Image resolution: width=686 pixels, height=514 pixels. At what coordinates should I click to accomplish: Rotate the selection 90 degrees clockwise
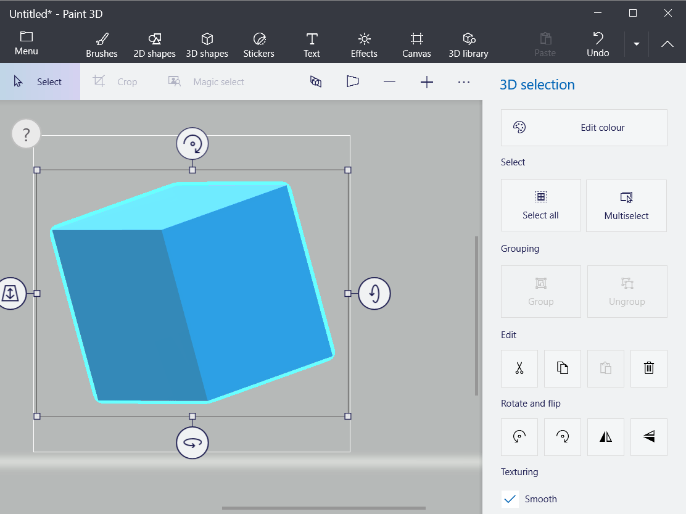(x=562, y=437)
